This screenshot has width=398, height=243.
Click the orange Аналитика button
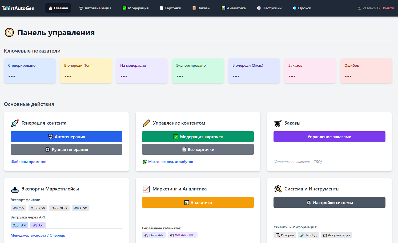point(198,202)
